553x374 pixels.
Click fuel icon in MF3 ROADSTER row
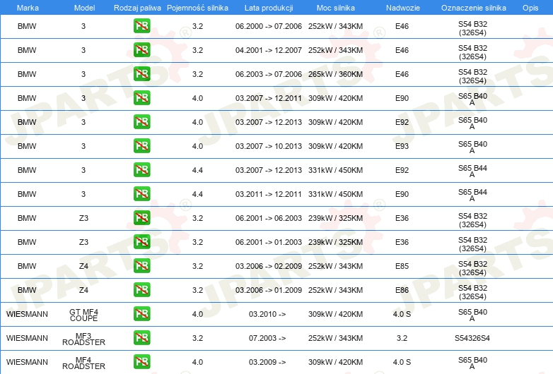(x=141, y=338)
